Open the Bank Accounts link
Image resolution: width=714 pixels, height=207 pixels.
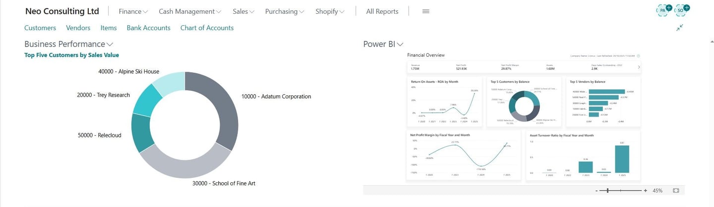point(148,28)
